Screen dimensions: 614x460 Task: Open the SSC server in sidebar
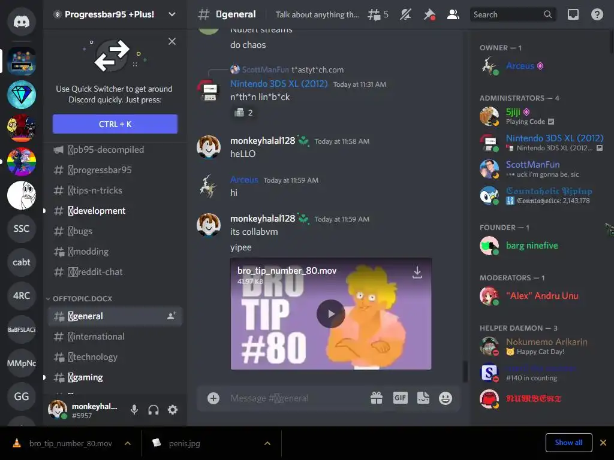(22, 228)
